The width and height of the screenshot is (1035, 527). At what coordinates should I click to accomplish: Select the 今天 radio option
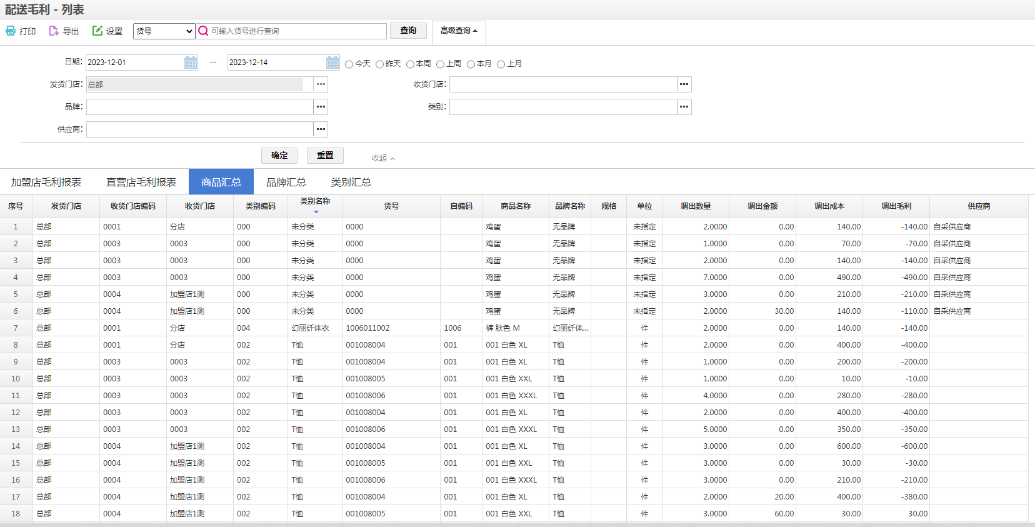click(x=349, y=64)
